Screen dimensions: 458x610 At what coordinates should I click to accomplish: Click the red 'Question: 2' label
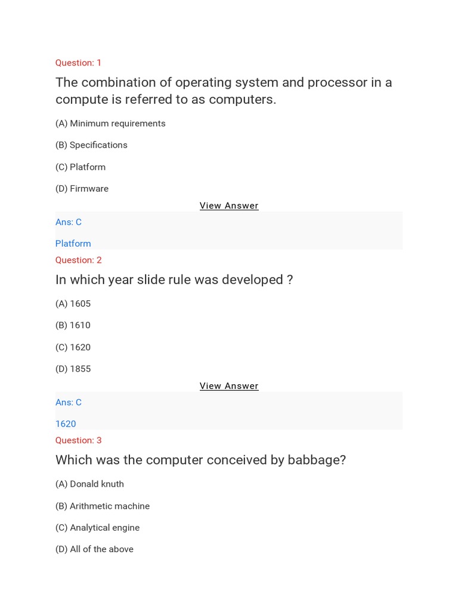point(78,260)
